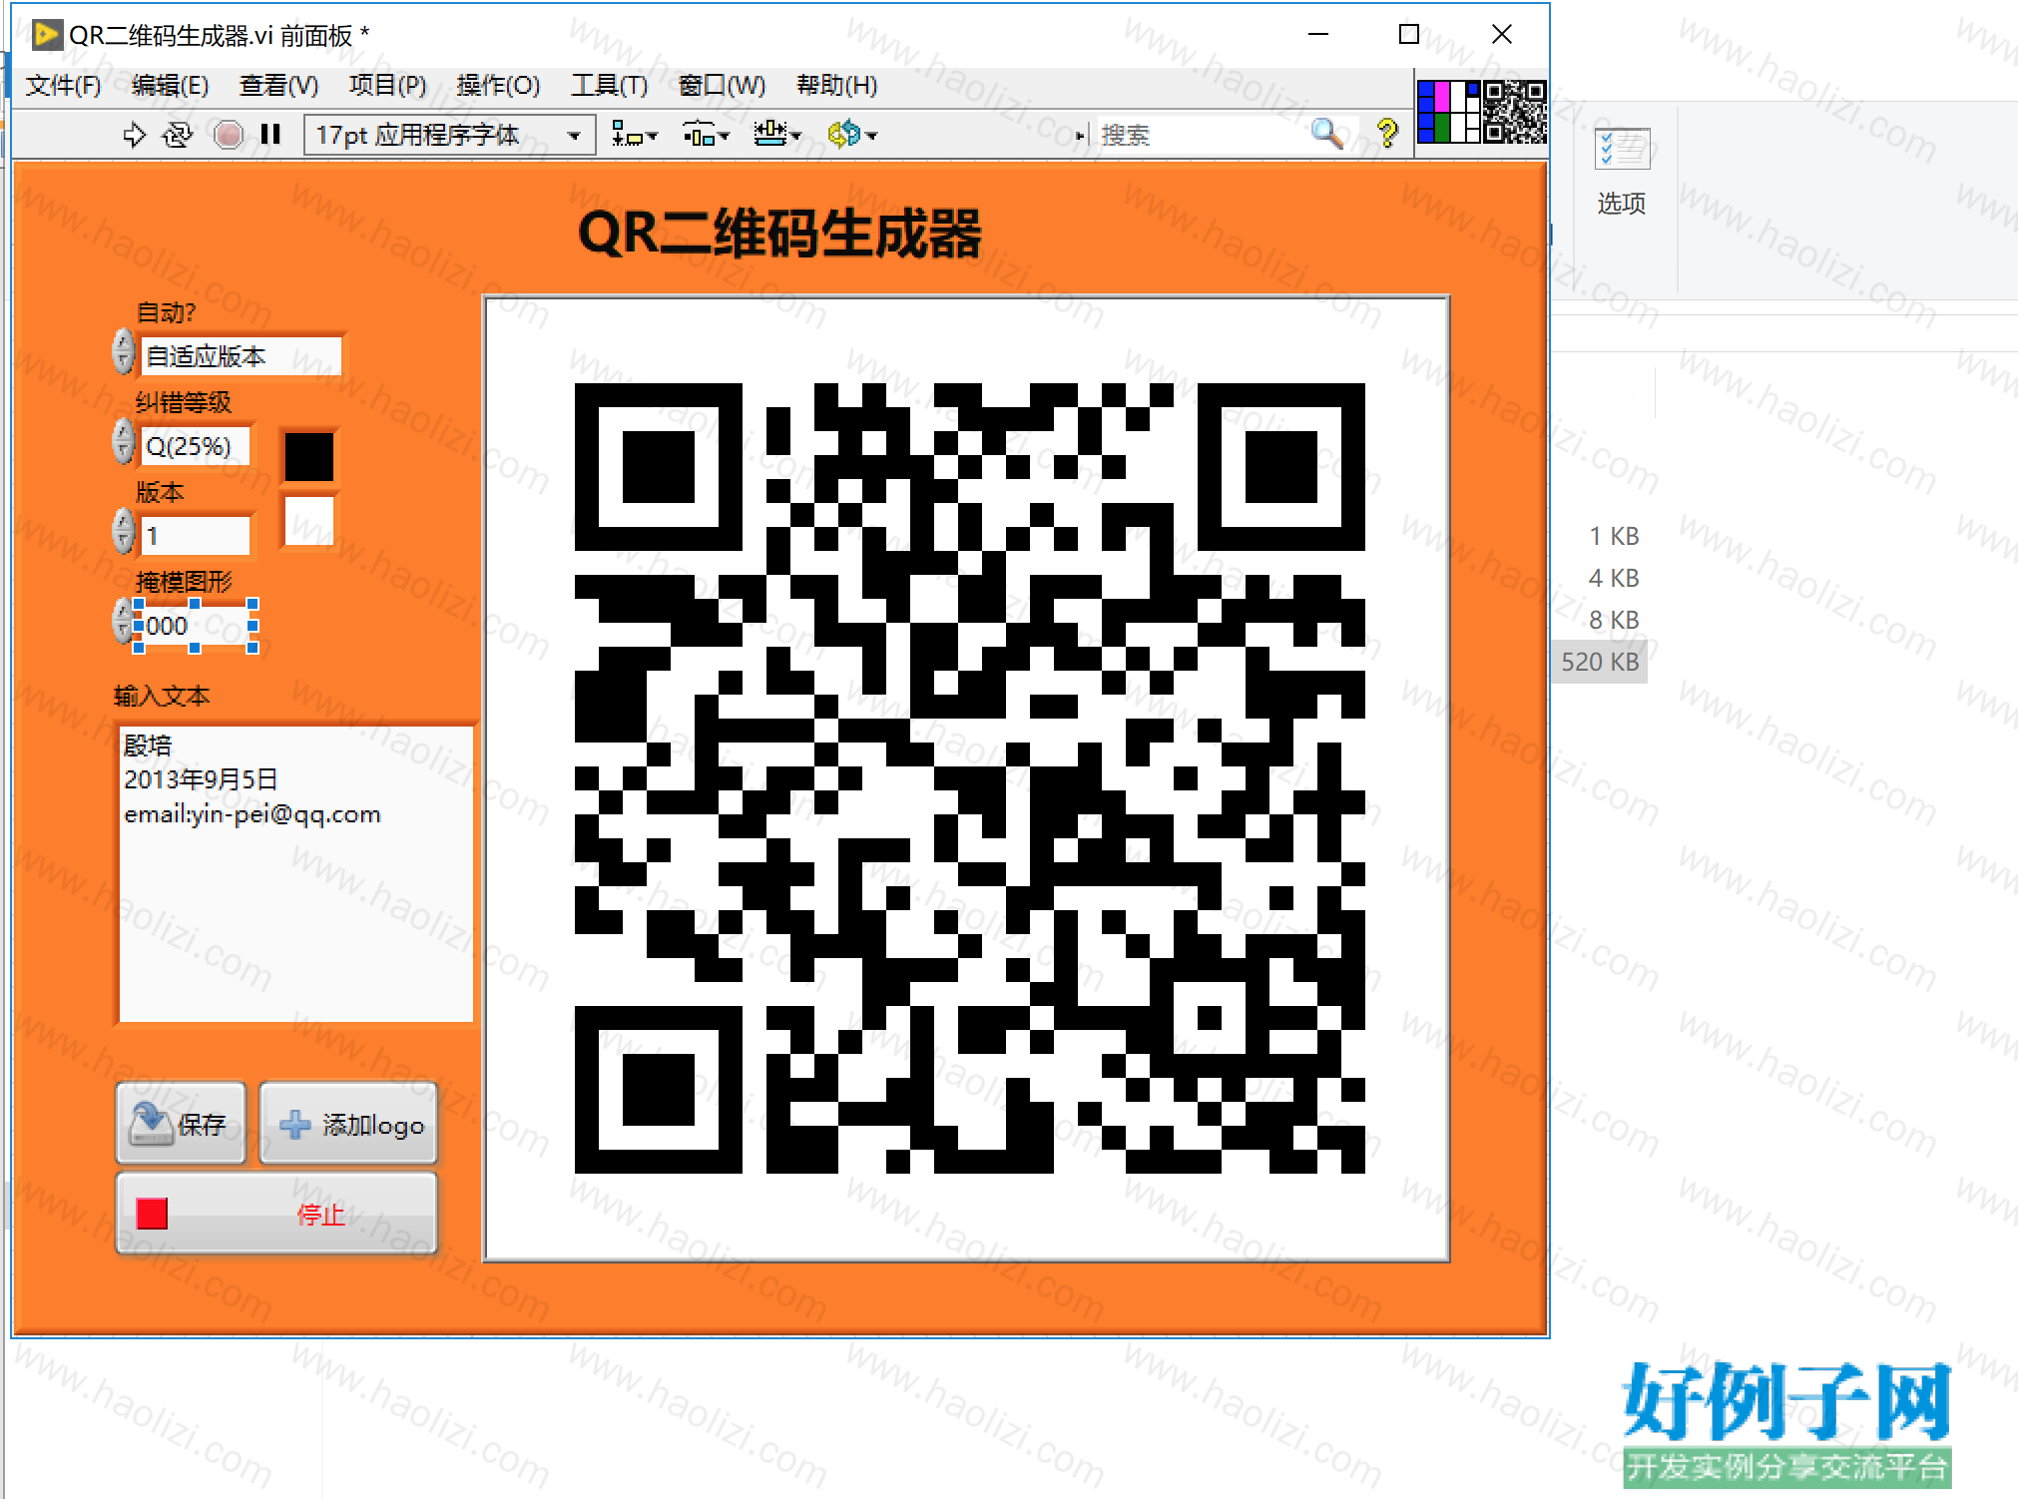Click the 纠错等级 stepper arrows
Screen dimensions: 2018x1499
tap(123, 441)
